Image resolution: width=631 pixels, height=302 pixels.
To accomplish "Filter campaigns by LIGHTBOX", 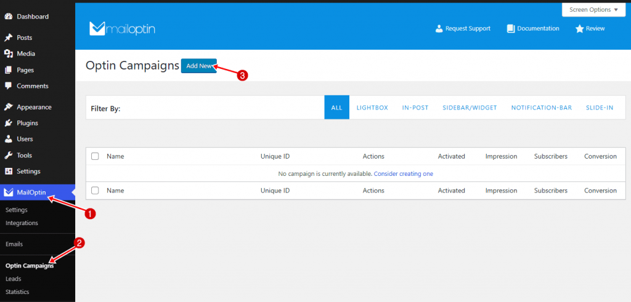I will 372,108.
